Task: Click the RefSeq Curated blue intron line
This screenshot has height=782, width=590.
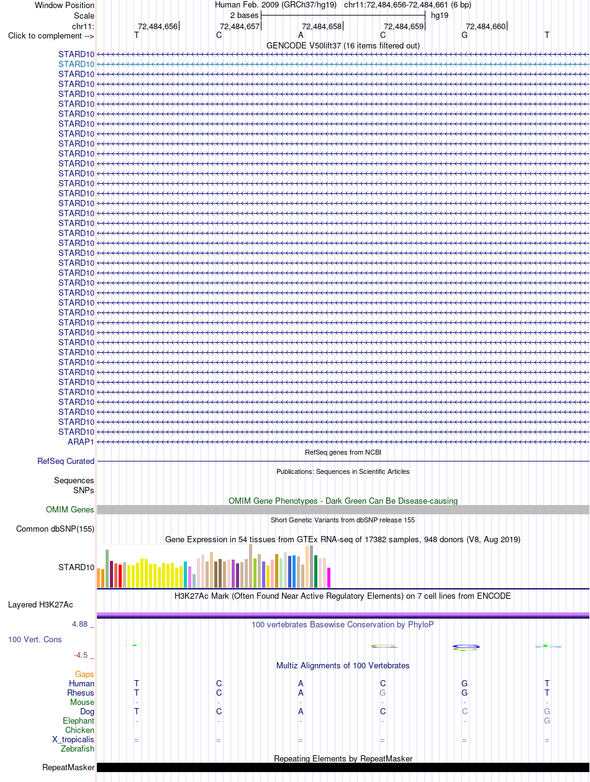Action: [343, 461]
